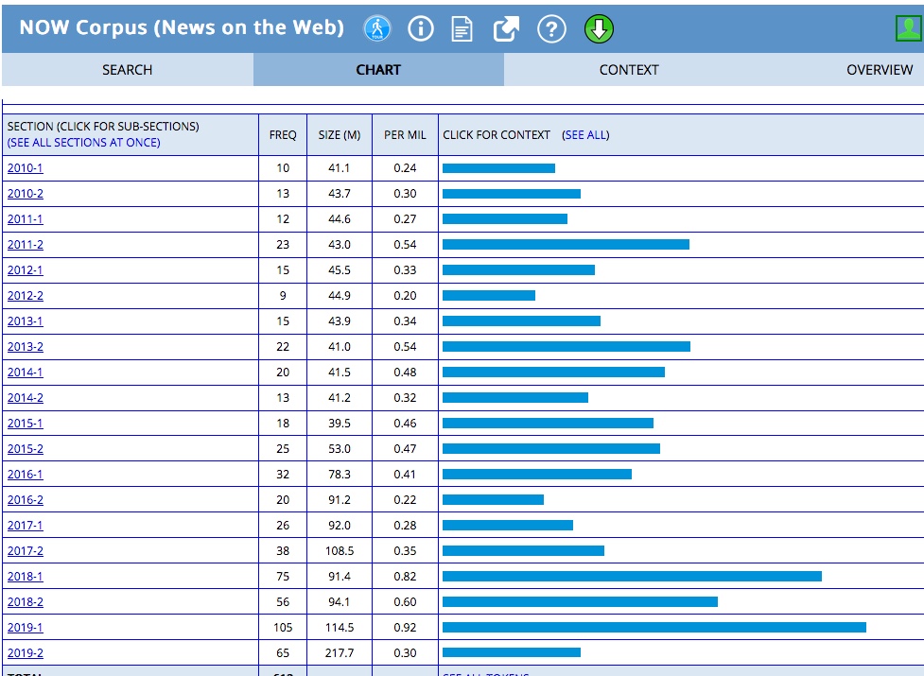
Task: Click size value 108.5 in 2017-2 row
Action: click(x=340, y=550)
